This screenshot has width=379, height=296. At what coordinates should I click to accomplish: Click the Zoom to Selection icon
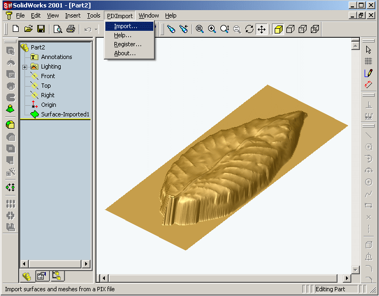(x=237, y=29)
